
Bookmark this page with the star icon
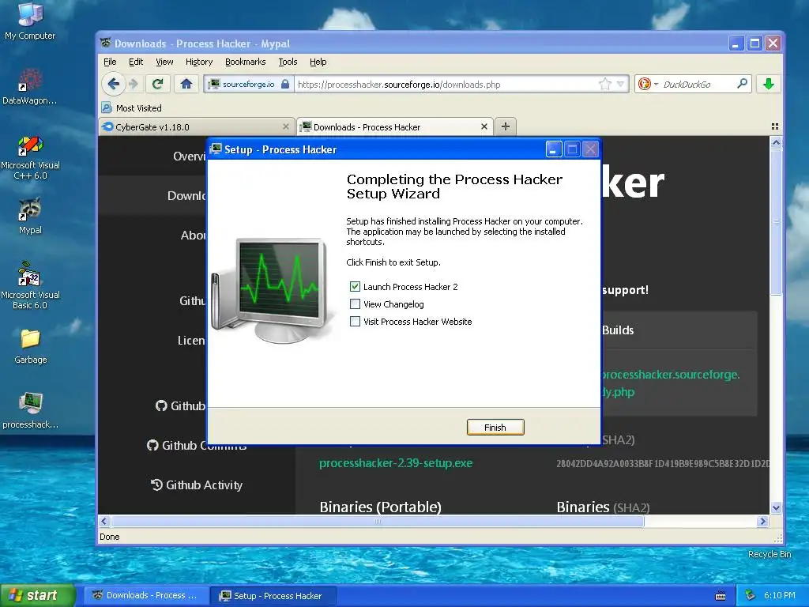tap(604, 84)
